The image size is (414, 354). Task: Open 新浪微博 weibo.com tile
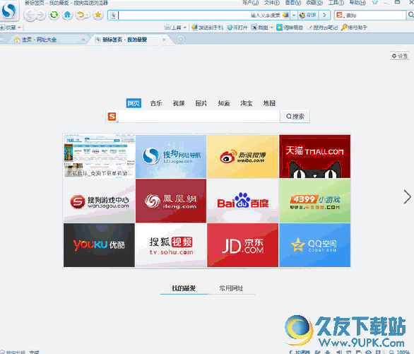point(242,156)
